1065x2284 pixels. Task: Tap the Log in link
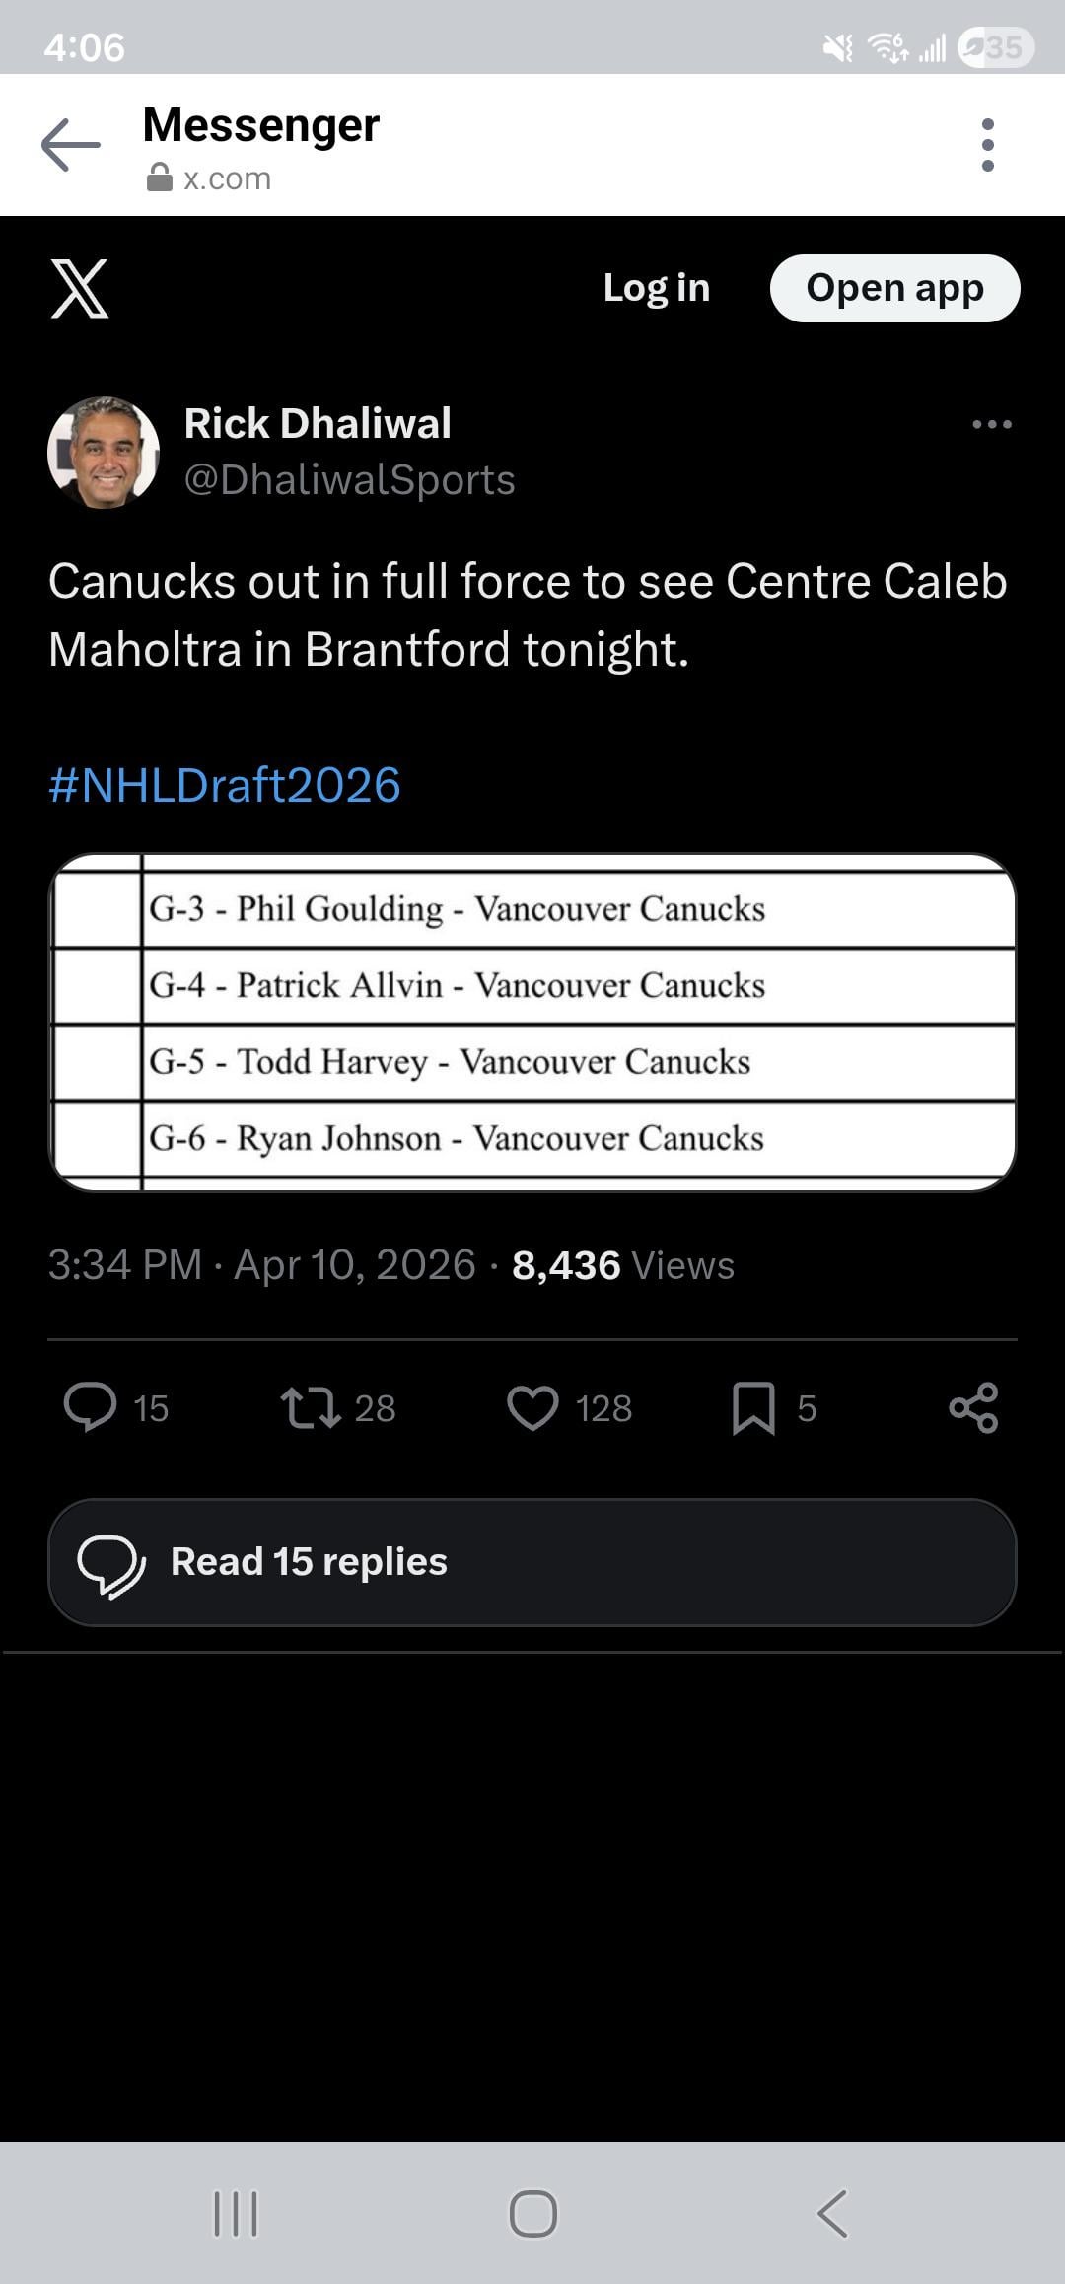click(x=656, y=288)
